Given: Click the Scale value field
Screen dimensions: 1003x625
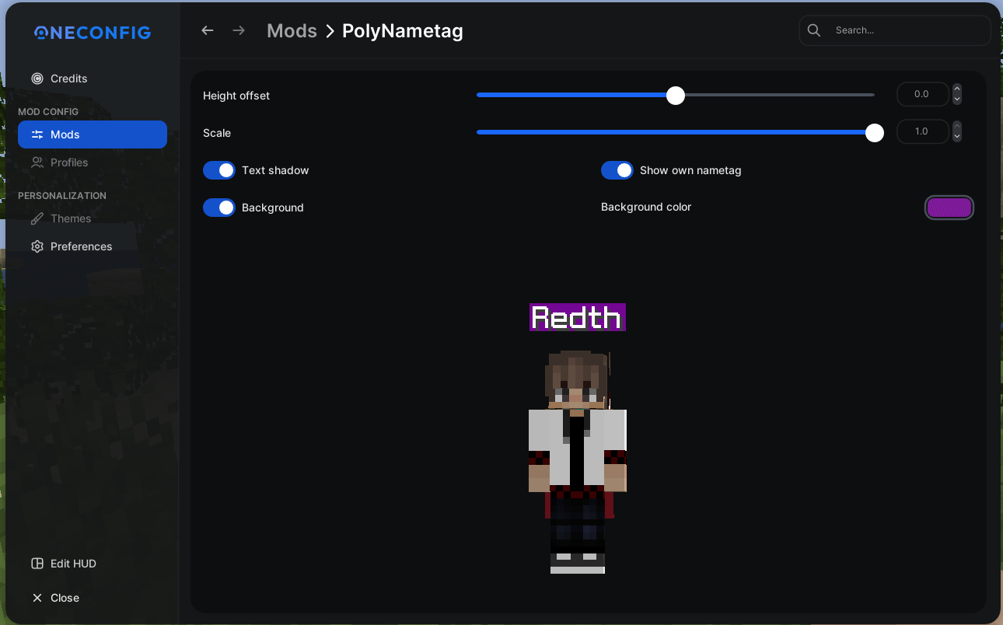Looking at the screenshot, I should click(x=922, y=131).
